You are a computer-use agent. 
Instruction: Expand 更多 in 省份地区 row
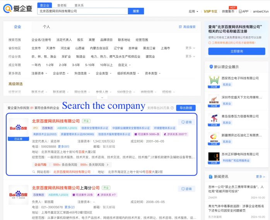click(x=190, y=48)
